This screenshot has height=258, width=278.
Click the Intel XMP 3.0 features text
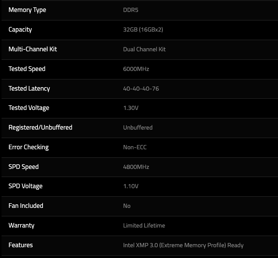coord(183,245)
